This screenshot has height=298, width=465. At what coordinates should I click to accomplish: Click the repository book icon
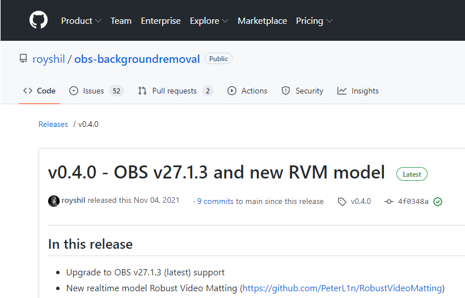[x=23, y=59]
